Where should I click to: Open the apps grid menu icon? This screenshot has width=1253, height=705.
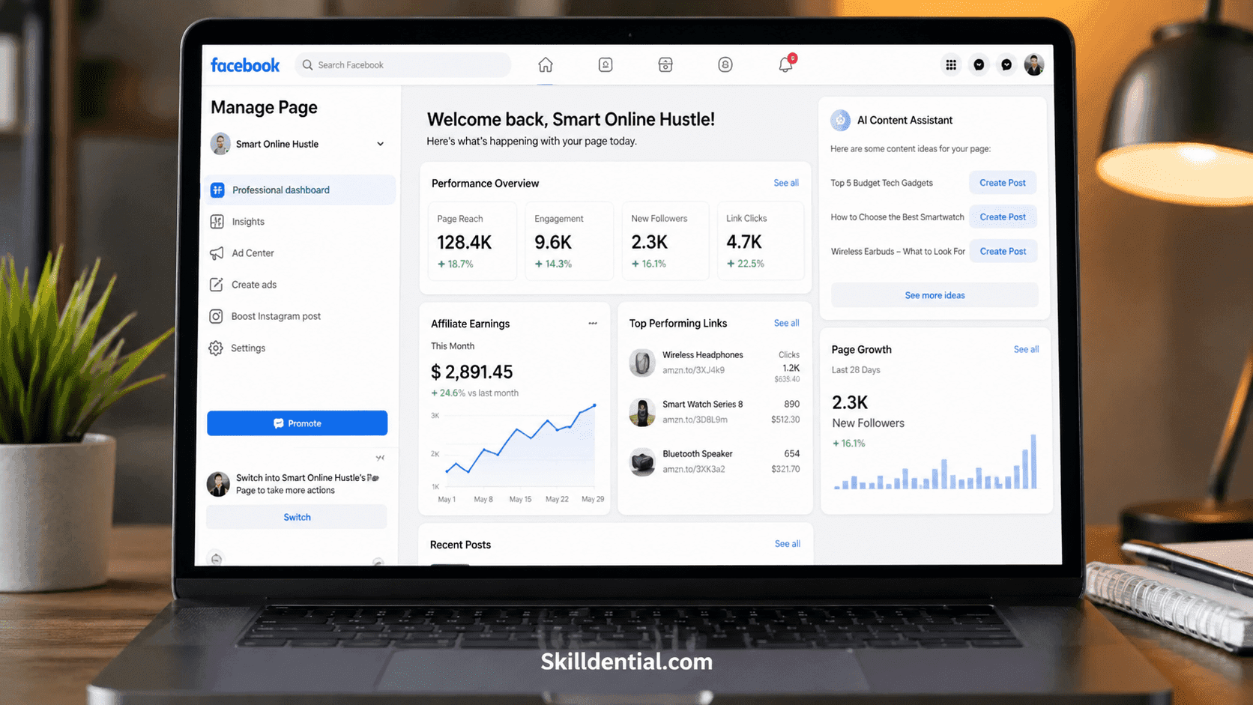tap(950, 65)
